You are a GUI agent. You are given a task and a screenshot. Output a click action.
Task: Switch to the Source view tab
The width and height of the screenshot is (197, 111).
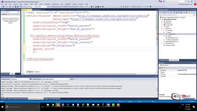37,72
